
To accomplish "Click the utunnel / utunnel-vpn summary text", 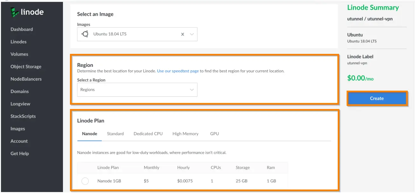I will 370,19.
